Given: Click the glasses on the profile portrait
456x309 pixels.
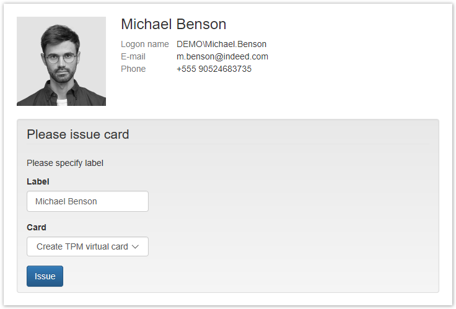Looking at the screenshot, I should click(61, 58).
